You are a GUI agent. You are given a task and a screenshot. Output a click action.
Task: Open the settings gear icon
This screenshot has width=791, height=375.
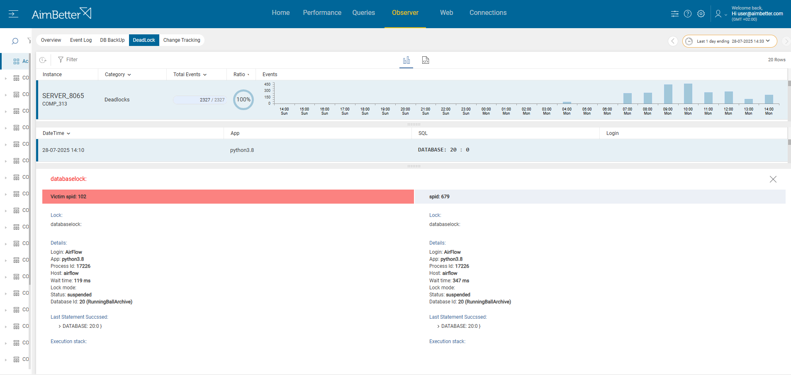point(701,14)
